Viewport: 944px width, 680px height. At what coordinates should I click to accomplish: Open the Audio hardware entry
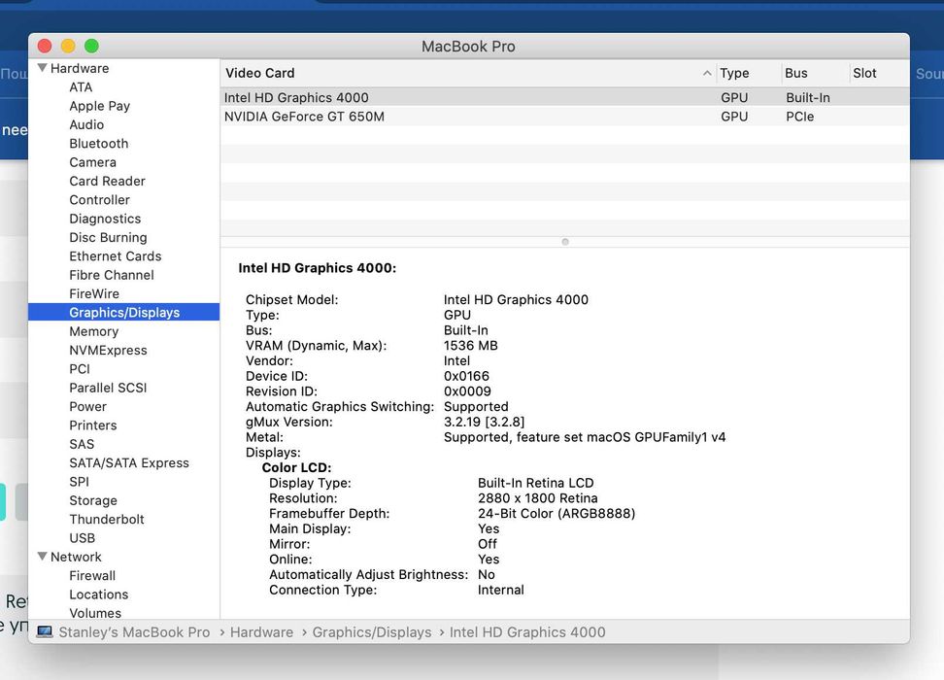pyautogui.click(x=86, y=124)
